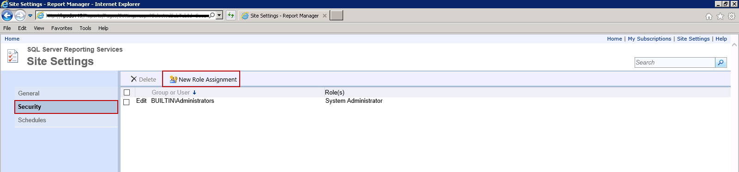
Task: Edit the BUILTIN\Administrators role assignment
Action: [141, 101]
